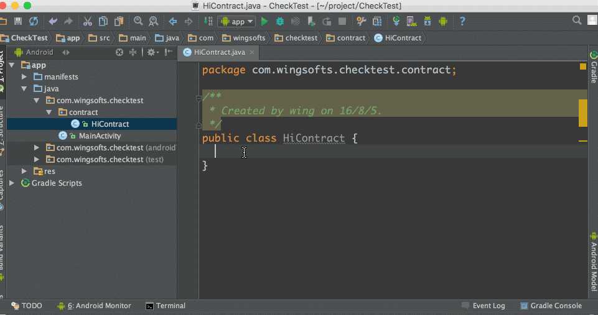Expand the res folder
The height and width of the screenshot is (315, 598).
24,171
